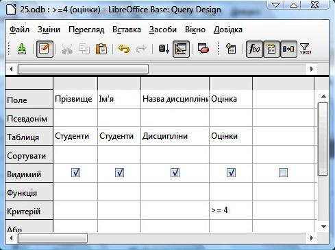This screenshot has height=250, width=335.
Task: Click the Alias cell under Прізвище
Action: [75, 117]
